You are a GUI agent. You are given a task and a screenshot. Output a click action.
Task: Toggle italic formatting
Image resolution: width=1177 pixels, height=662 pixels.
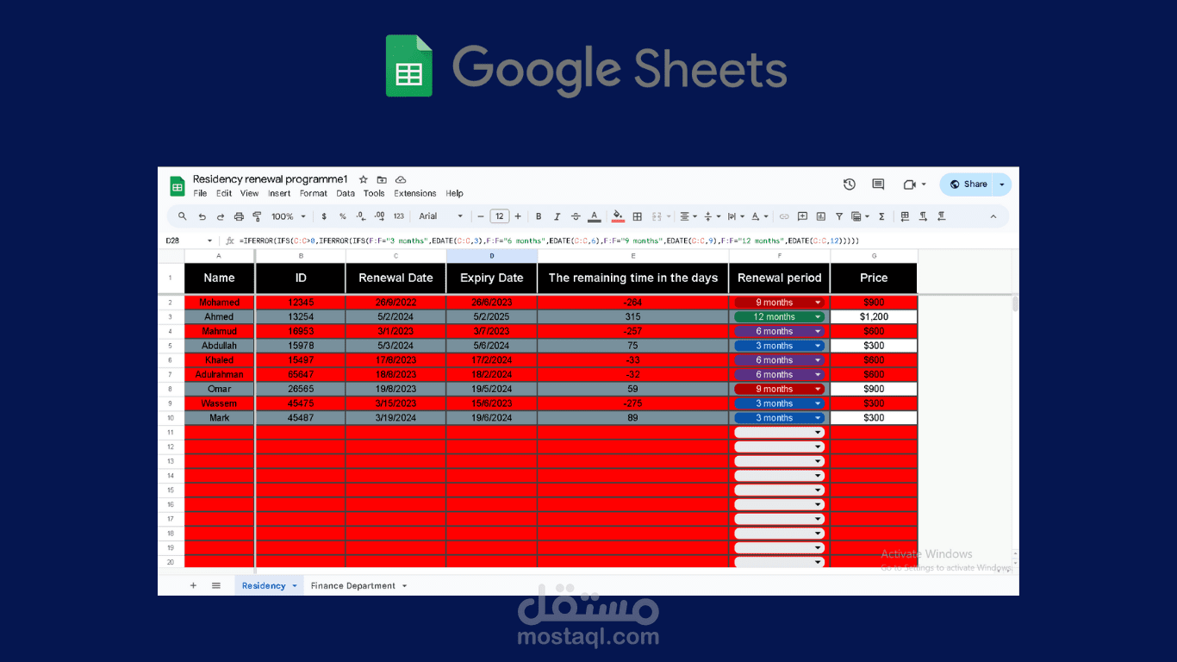pos(557,216)
